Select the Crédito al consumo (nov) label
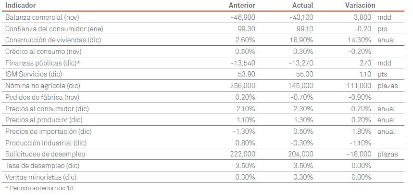The width and height of the screenshot is (413, 195). [x=40, y=52]
